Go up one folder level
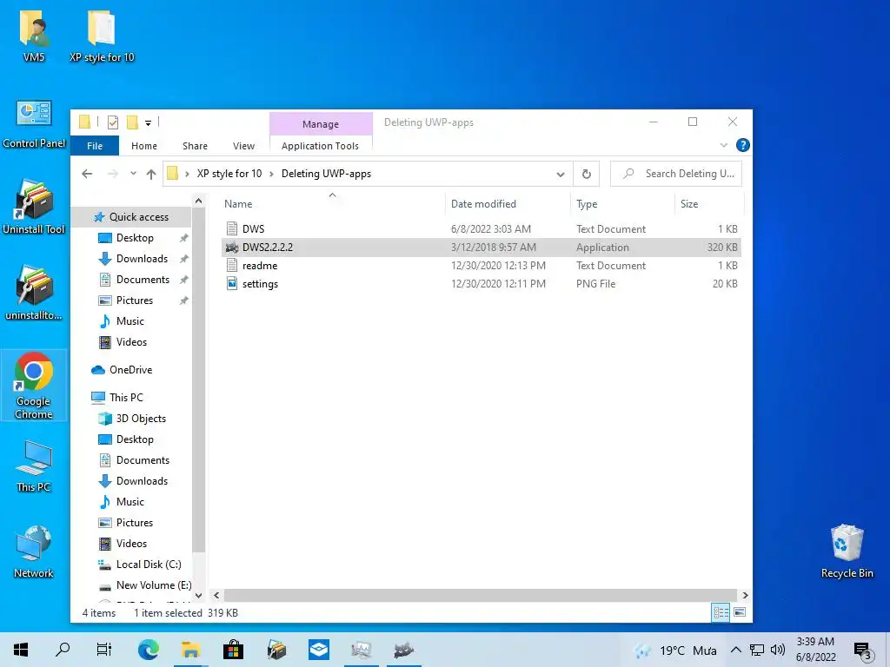This screenshot has height=667, width=890. pos(151,174)
